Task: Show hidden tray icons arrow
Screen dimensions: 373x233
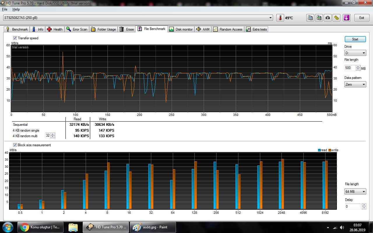Action: (328, 227)
